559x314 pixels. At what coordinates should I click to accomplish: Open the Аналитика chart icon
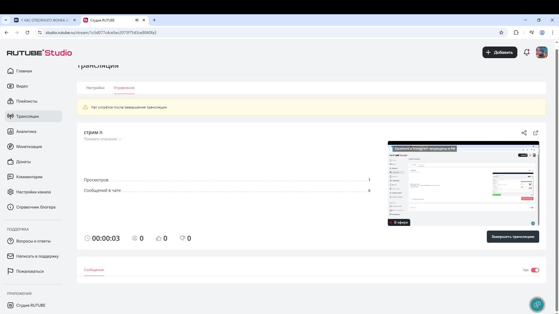pyautogui.click(x=10, y=131)
